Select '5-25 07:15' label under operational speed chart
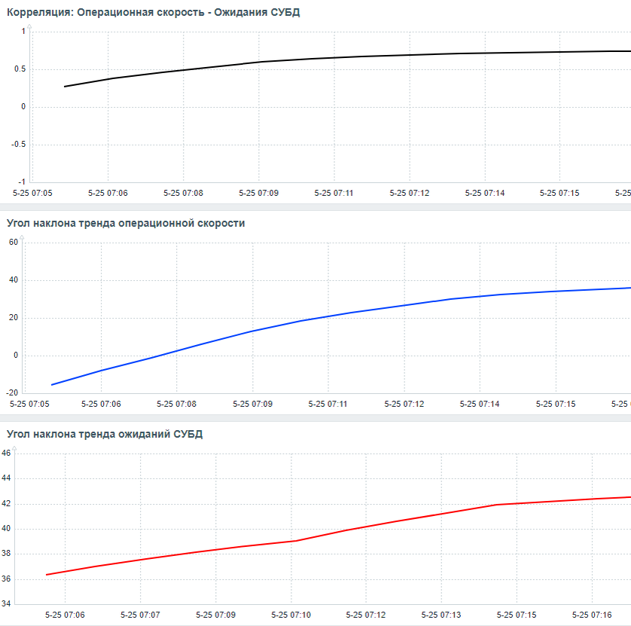631x626 pixels. (556, 405)
